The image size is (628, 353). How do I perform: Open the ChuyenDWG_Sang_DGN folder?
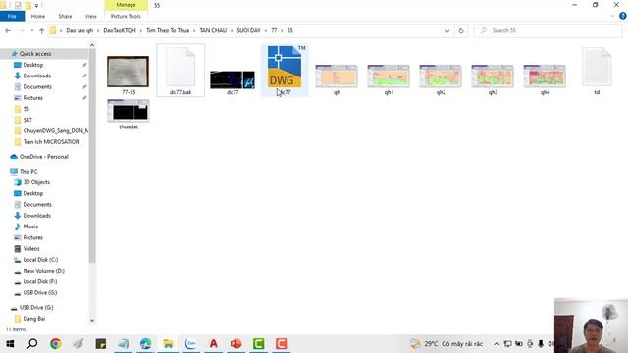[55, 130]
